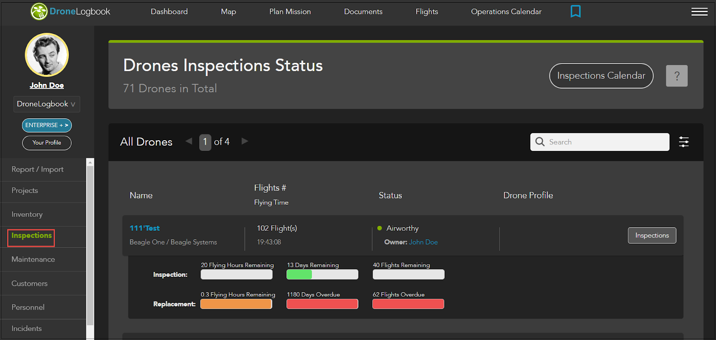Go to the next drones page arrow
The height and width of the screenshot is (340, 716).
pos(245,141)
